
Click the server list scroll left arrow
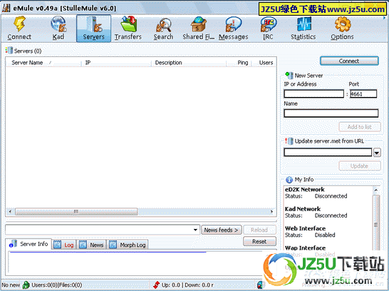[10, 212]
